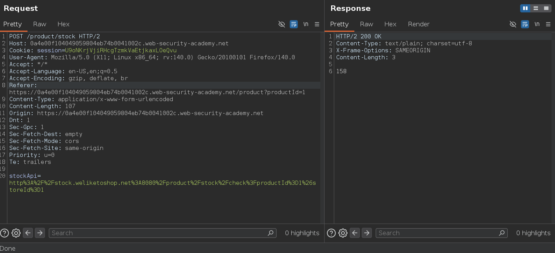Screen dimensions: 555x253
Task: Switch to side-by-side layout view
Action: pyautogui.click(x=525, y=8)
